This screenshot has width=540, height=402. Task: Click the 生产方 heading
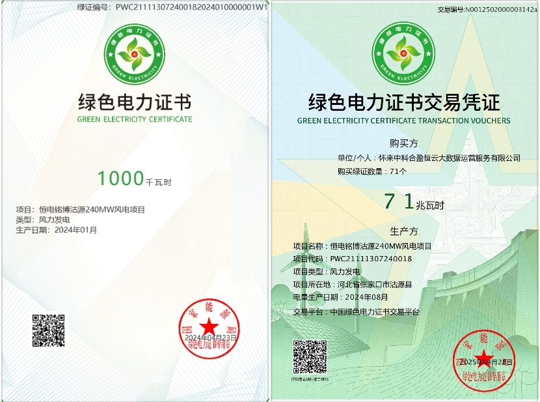click(403, 231)
